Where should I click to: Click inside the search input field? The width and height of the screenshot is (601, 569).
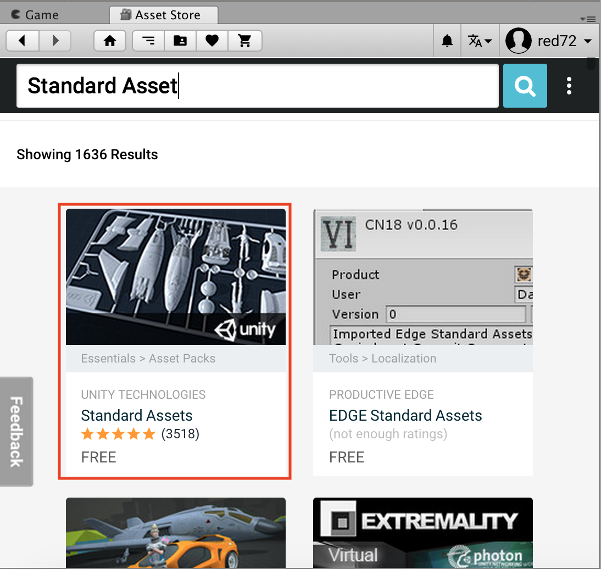[x=257, y=86]
